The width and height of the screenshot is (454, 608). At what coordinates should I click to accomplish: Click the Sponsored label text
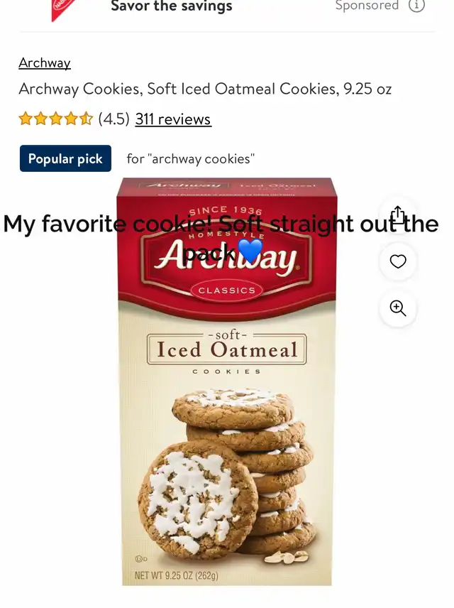[x=367, y=6]
